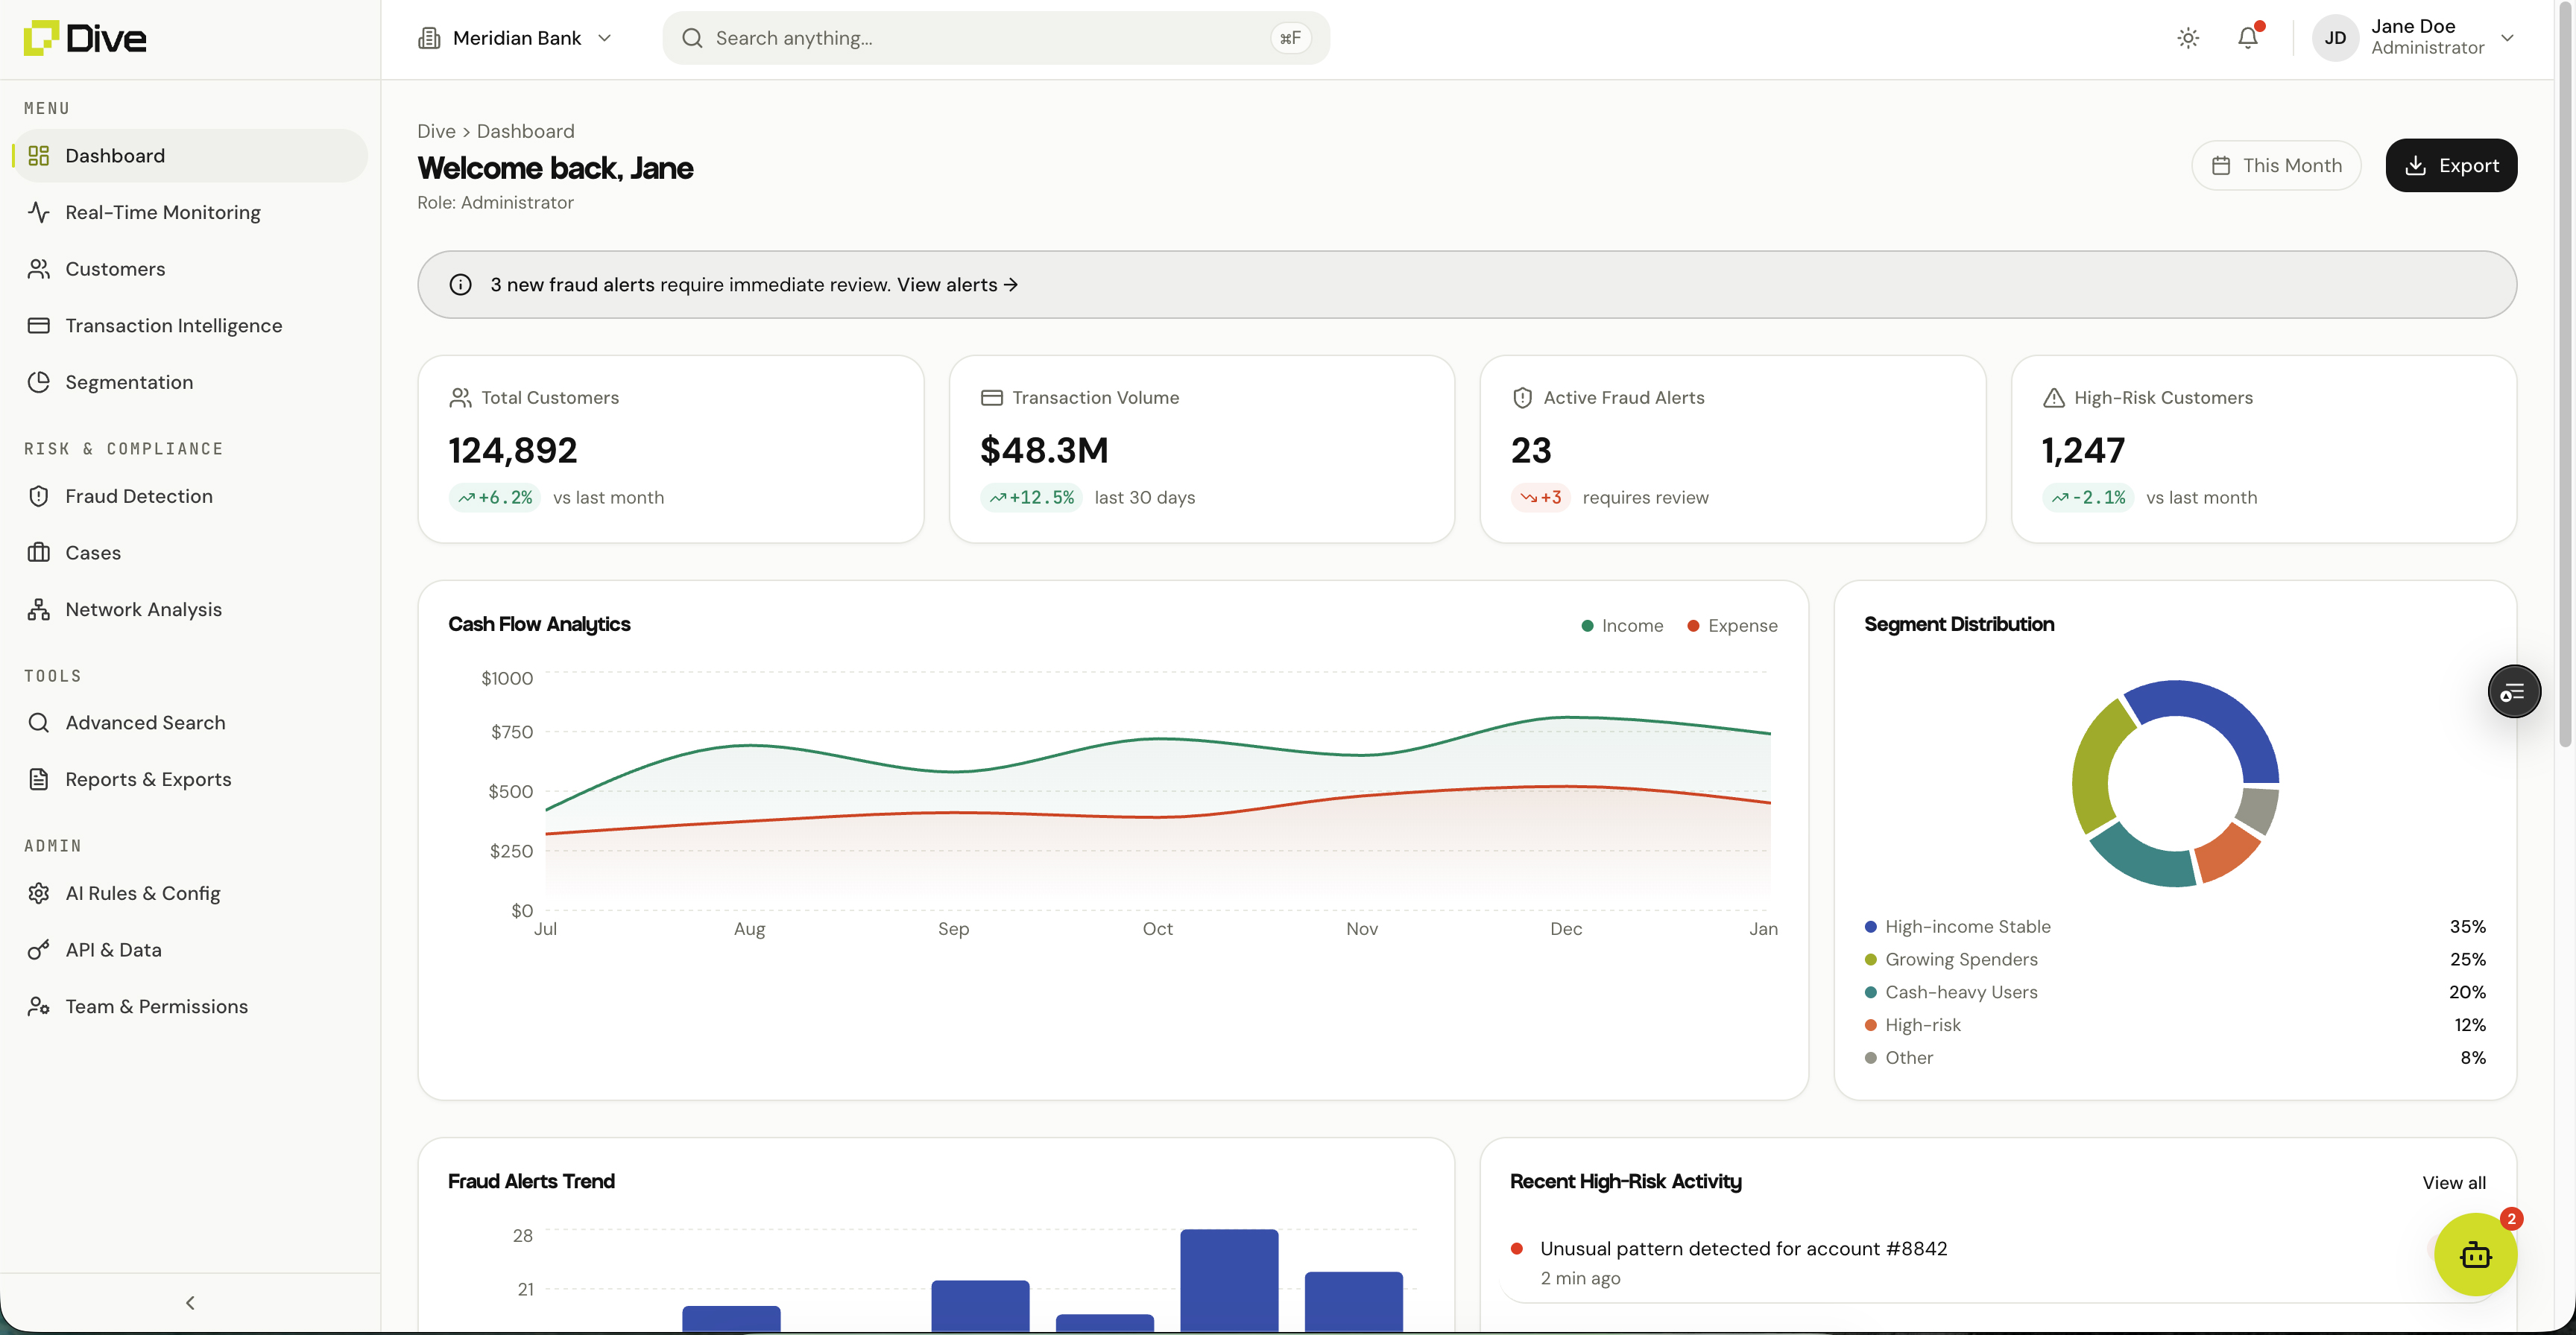Click the High-risk orange legend dot

pos(1870,1025)
